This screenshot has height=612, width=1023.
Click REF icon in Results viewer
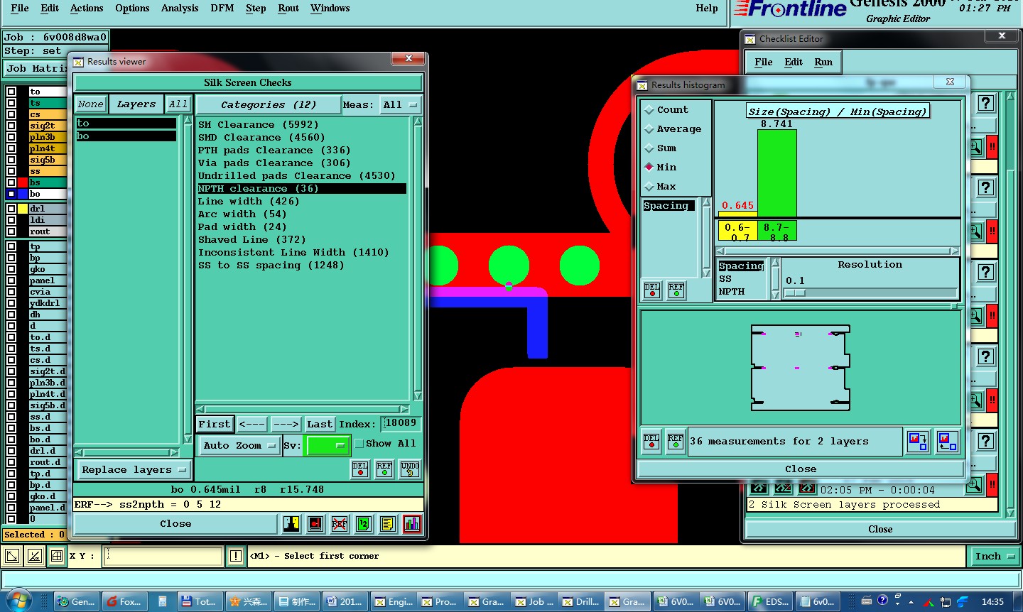point(384,469)
